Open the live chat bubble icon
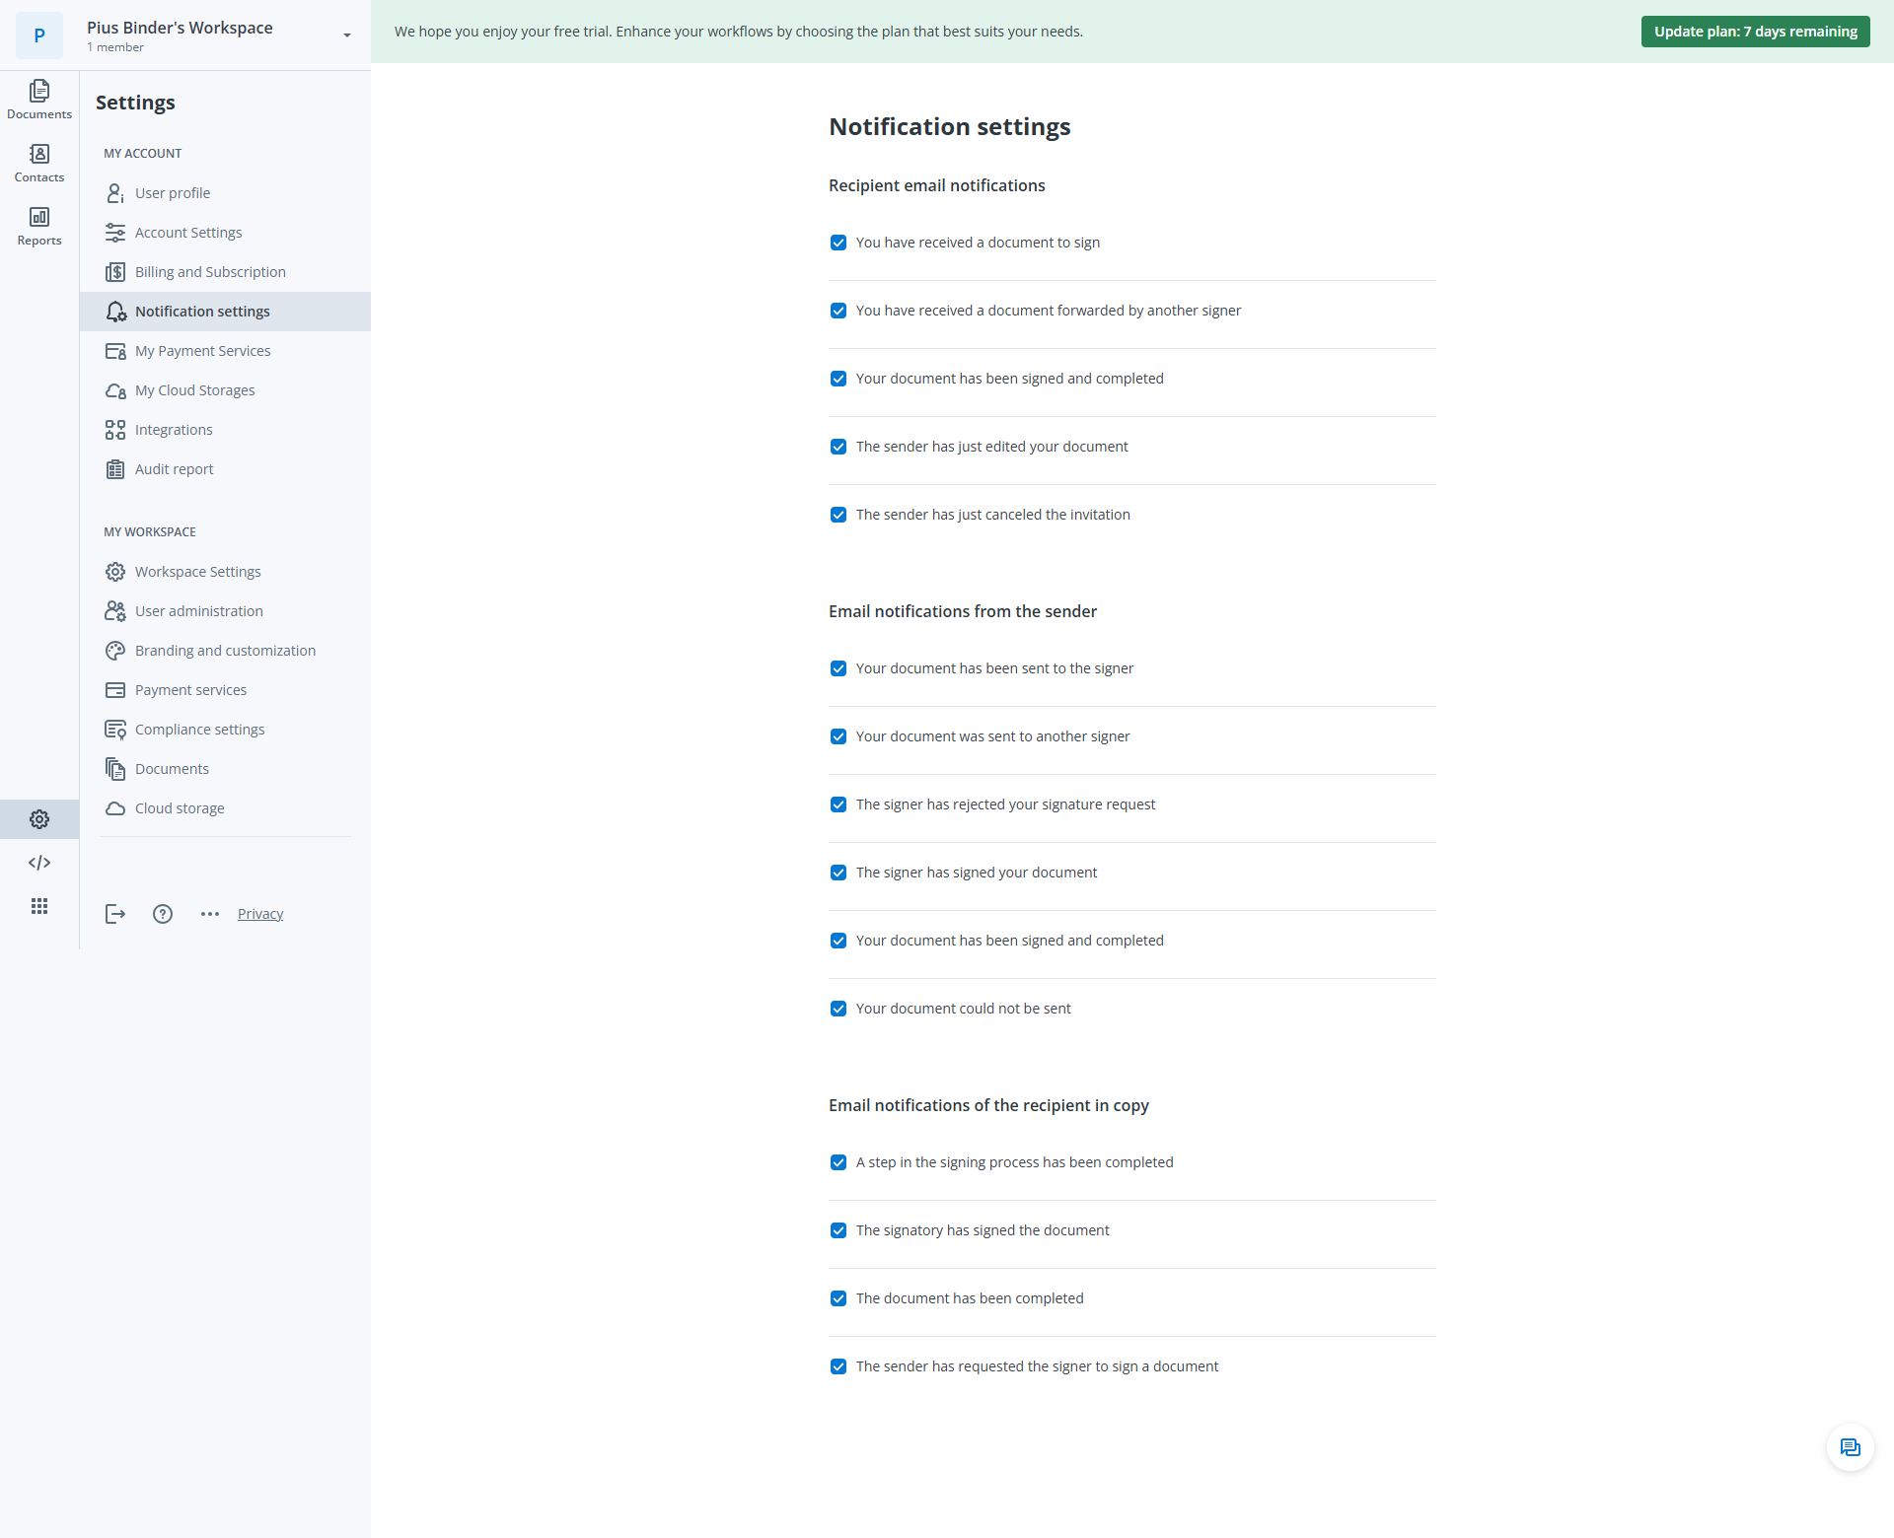1894x1538 pixels. tap(1850, 1447)
